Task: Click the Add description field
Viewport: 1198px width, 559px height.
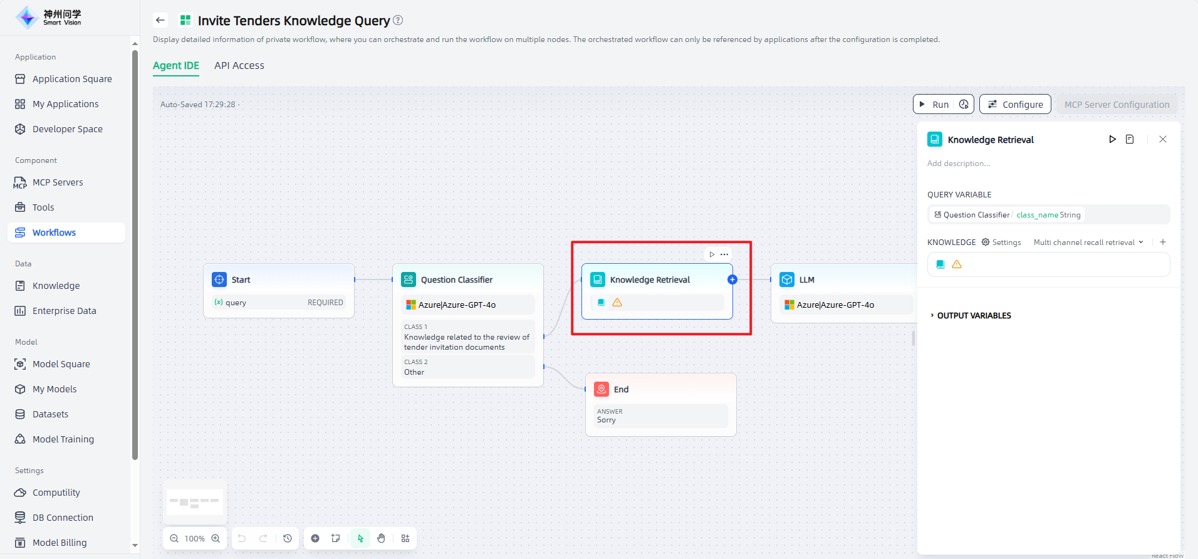Action: tap(959, 164)
